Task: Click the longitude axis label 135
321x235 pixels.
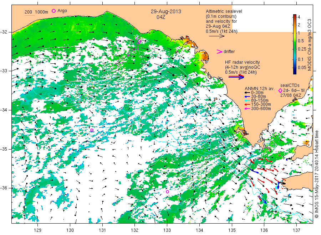Action: pos(232,230)
